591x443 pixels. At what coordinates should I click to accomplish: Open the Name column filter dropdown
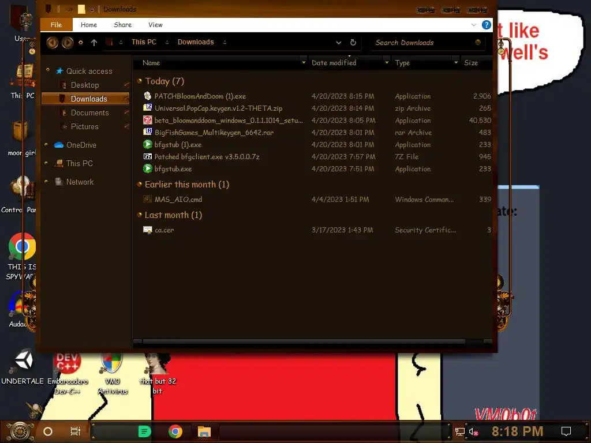304,62
